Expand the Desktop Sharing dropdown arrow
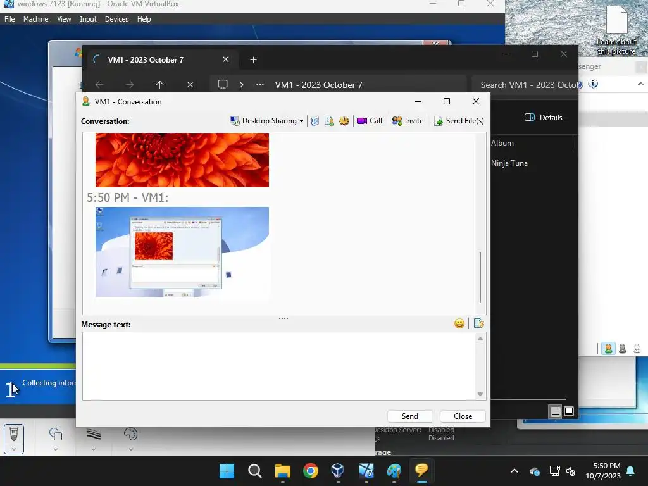Image resolution: width=648 pixels, height=486 pixels. pos(302,121)
